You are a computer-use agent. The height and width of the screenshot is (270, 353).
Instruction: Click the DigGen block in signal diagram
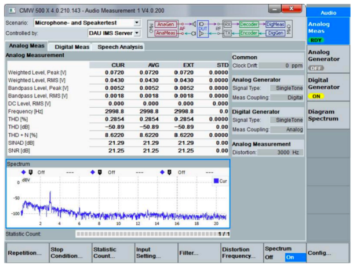coord(275,33)
